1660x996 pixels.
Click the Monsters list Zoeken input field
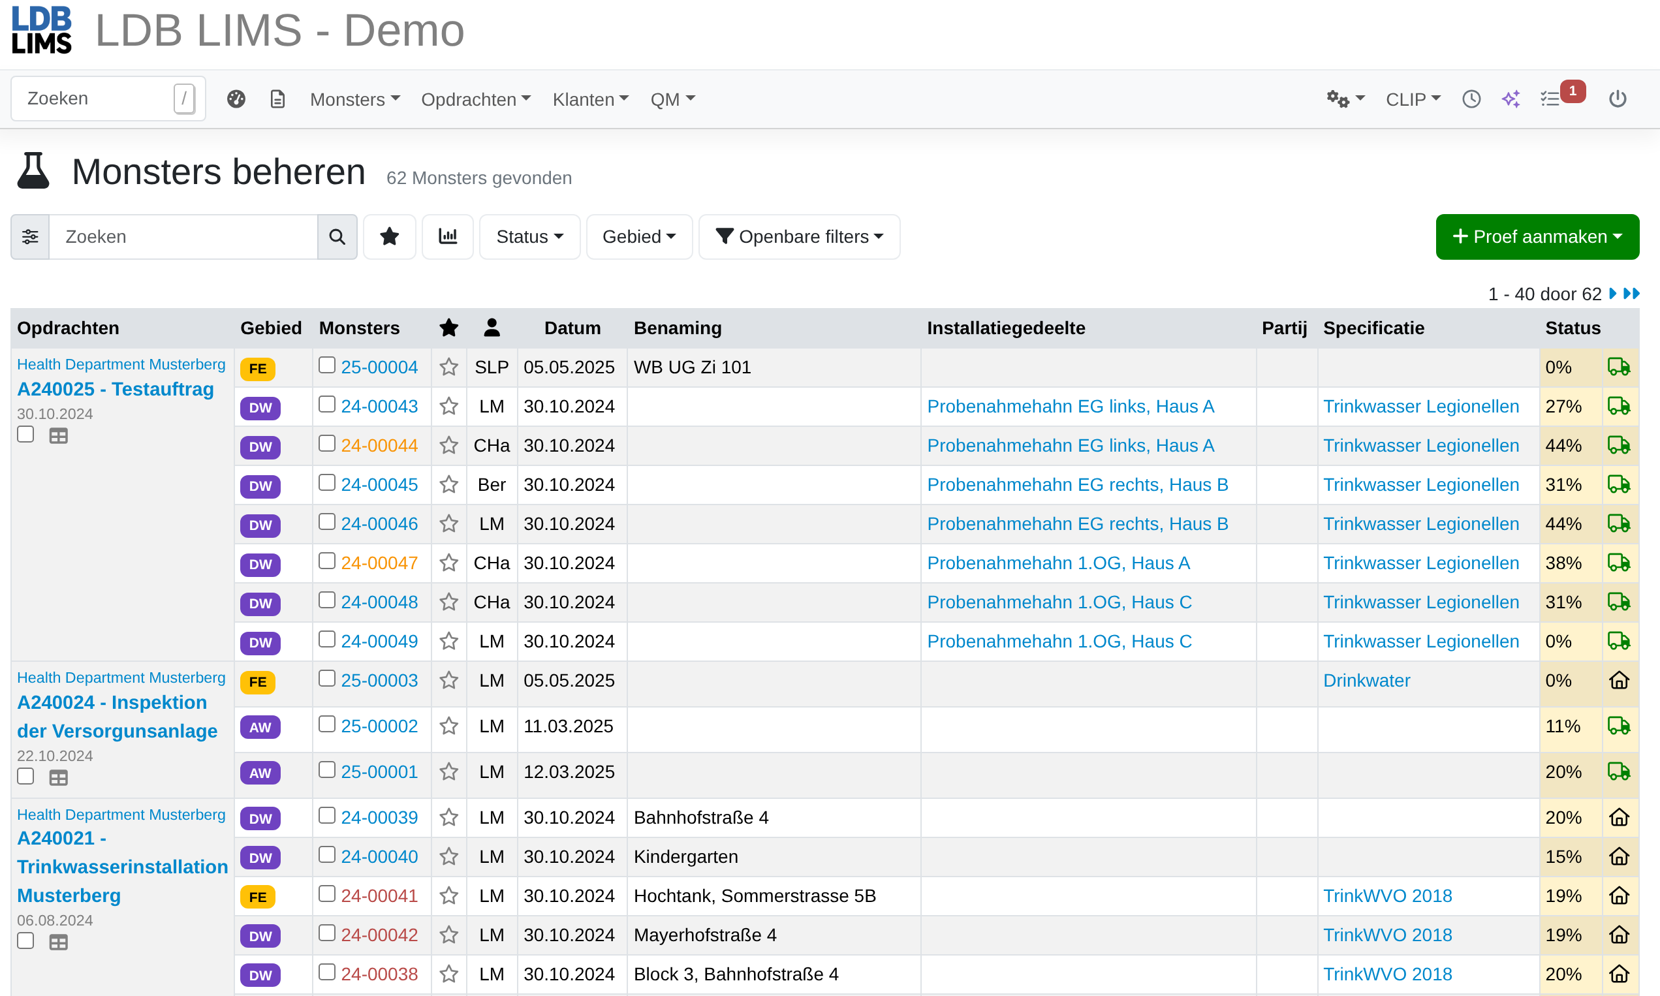pyautogui.click(x=183, y=237)
